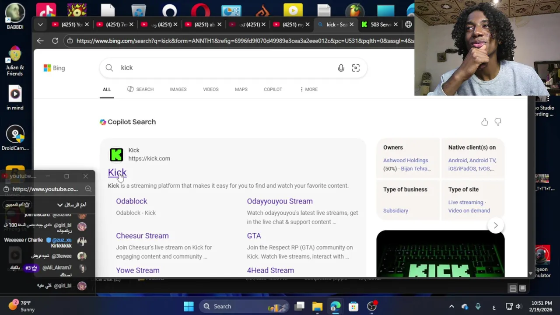Click @Ali_Akram7 username in the chat
The height and width of the screenshot is (315, 560).
click(56, 268)
